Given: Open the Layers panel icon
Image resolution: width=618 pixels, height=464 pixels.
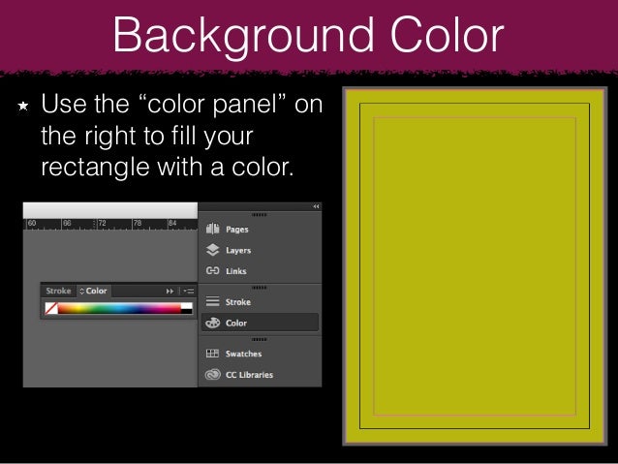Looking at the screenshot, I should [x=212, y=250].
